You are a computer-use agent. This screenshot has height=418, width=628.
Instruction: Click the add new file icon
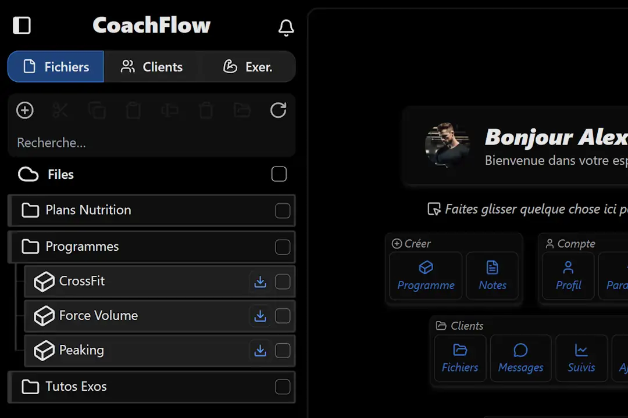[24, 110]
